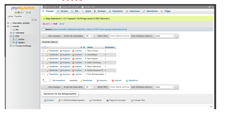Collapse navigation panel with the top-left arrow
This screenshot has width=226, height=119.
click(41, 7)
